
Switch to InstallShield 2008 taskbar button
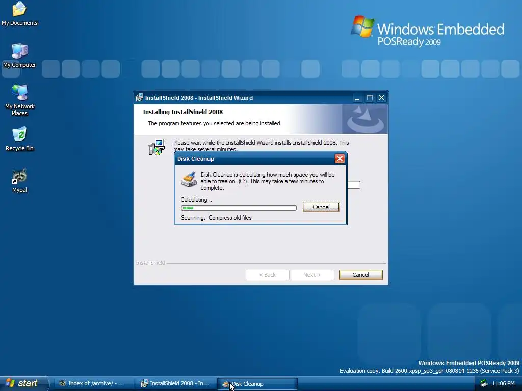[176, 384]
